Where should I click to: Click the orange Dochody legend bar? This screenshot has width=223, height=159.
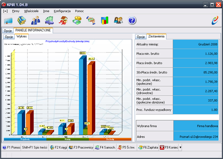[x=110, y=139]
